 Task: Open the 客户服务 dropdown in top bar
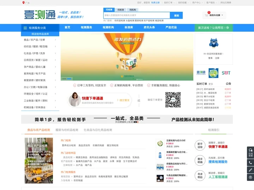(x=211, y=2)
